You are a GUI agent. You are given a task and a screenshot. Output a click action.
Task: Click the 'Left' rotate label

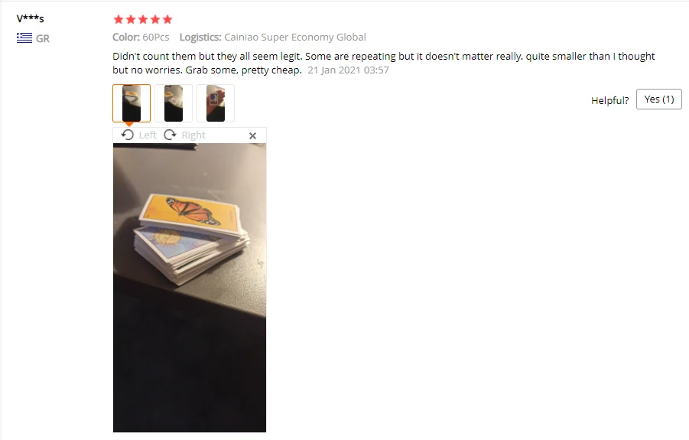(147, 135)
